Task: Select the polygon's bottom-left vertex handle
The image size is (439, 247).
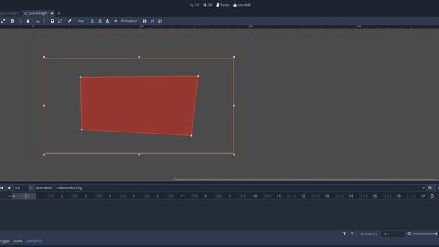Action: (x=82, y=130)
